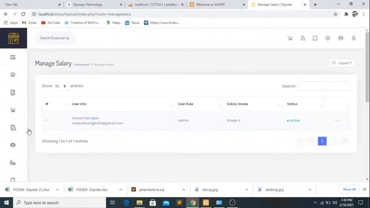
Task: Click the Dashboard breadcrumb link
Action: pos(82,65)
